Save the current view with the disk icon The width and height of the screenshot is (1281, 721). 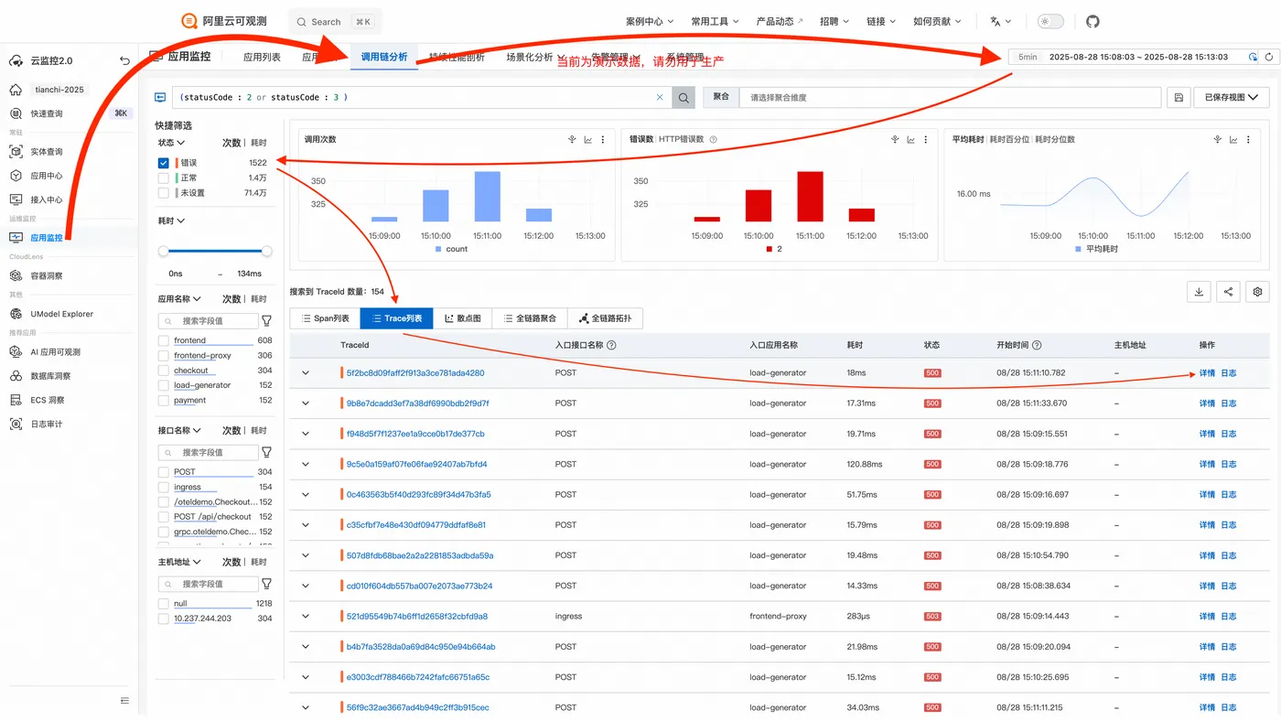1179,97
